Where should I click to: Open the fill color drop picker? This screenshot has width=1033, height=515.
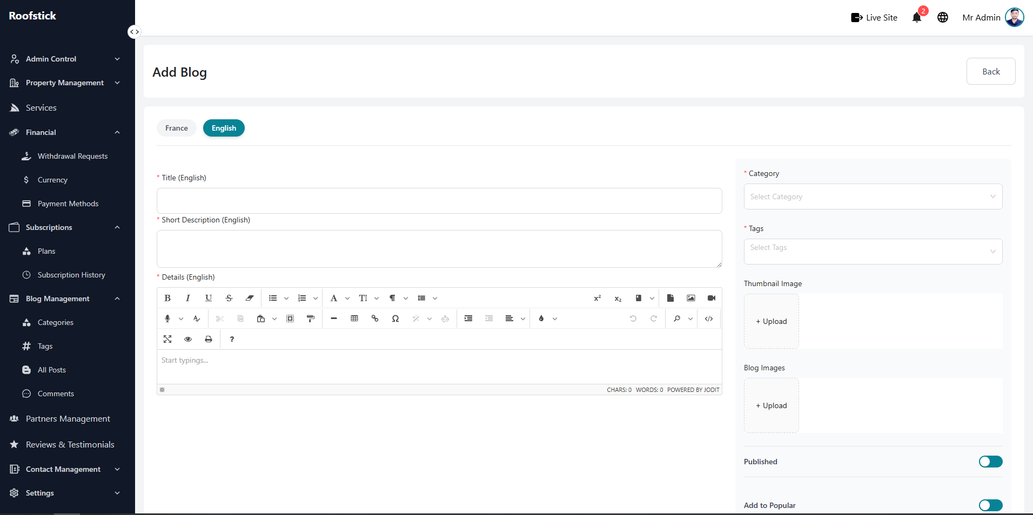coord(541,319)
